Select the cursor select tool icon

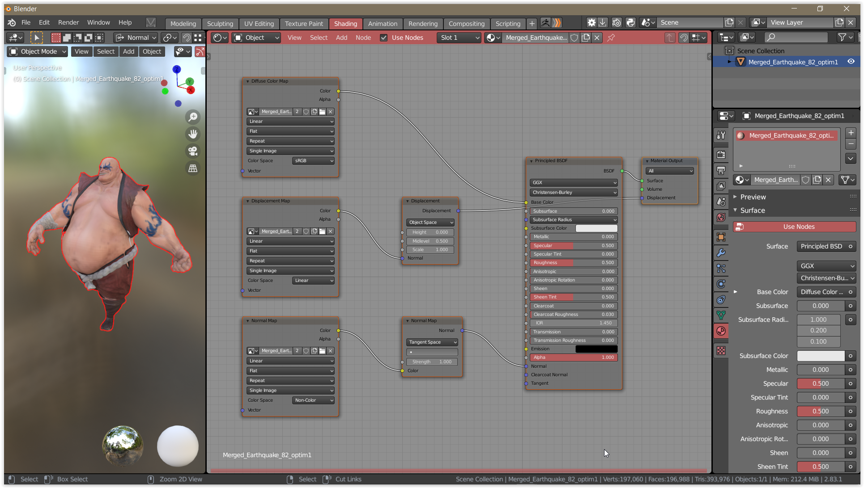(36, 38)
